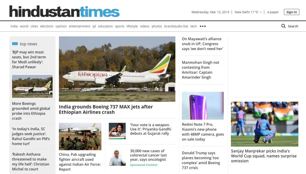
Task: Open the Ethiopian plane main story image
Action: (x=117, y=69)
